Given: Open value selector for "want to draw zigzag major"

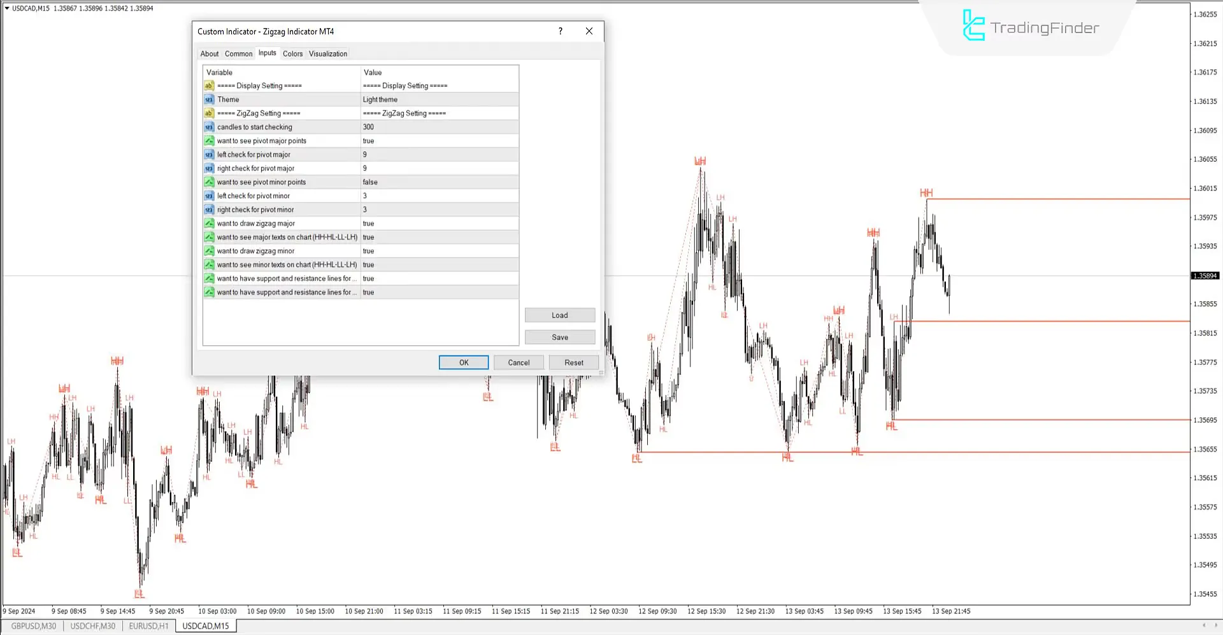Looking at the screenshot, I should tap(440, 223).
